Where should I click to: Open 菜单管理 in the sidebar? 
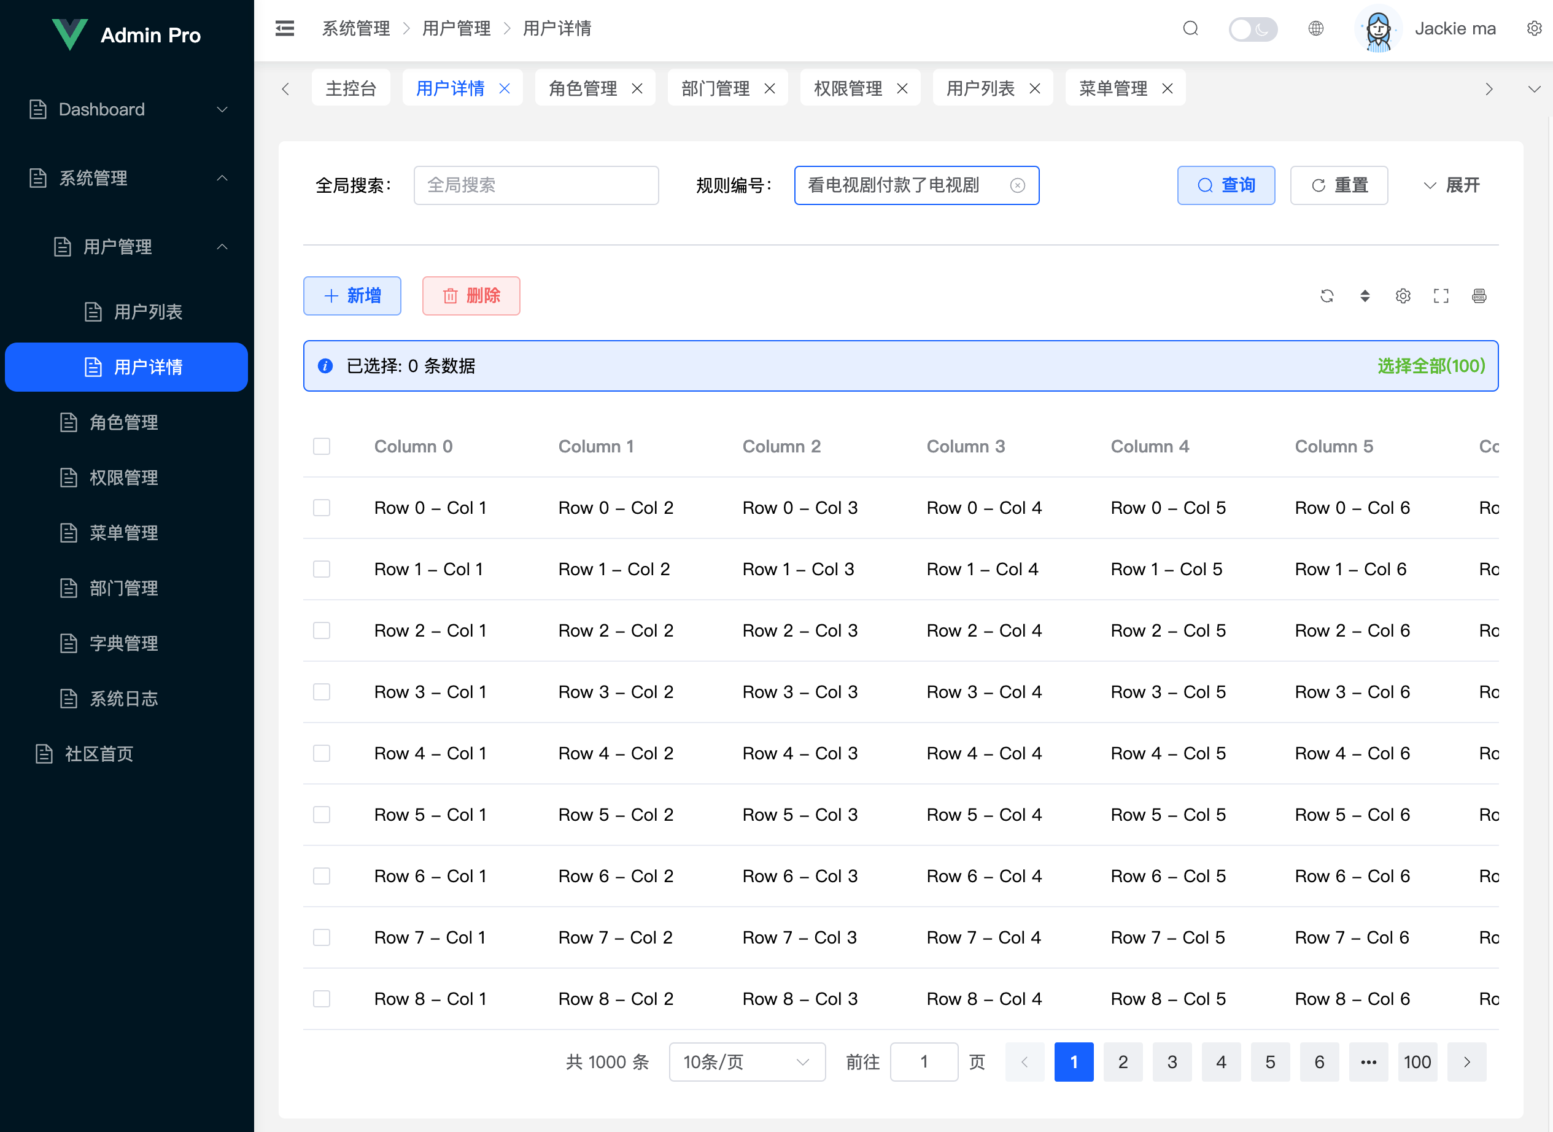(x=123, y=532)
